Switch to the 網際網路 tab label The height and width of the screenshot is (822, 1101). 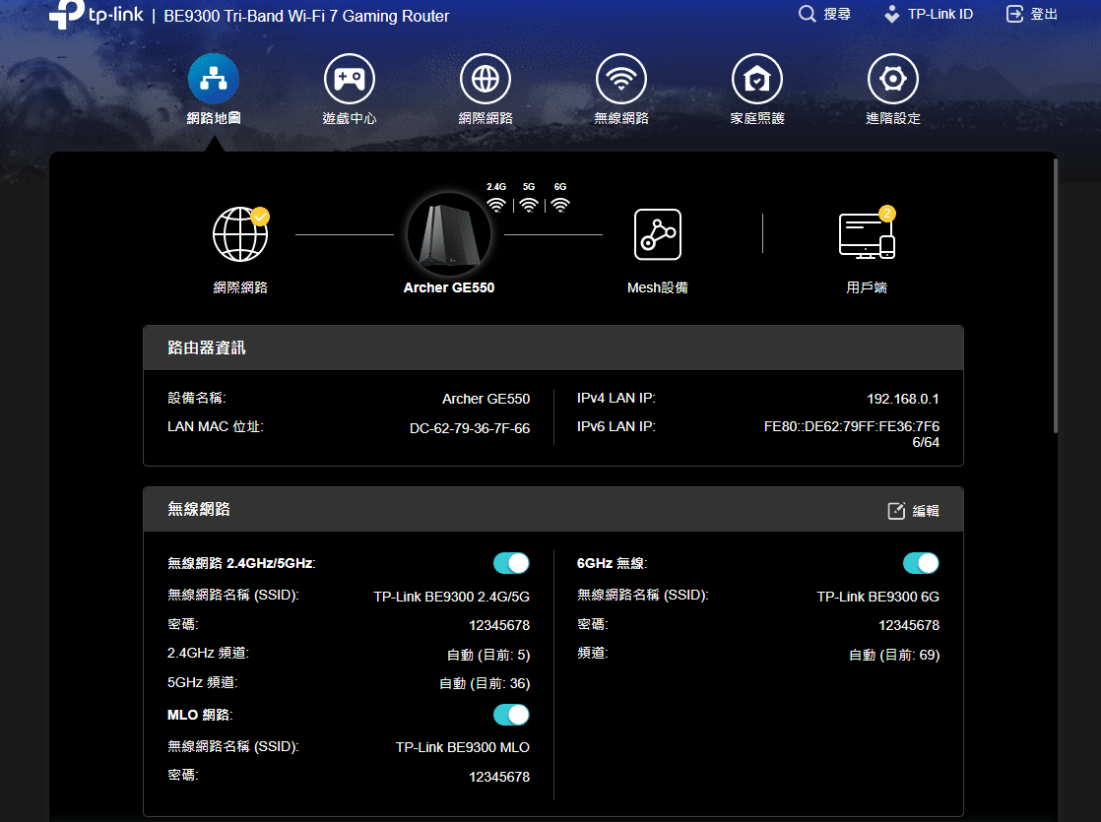click(486, 118)
